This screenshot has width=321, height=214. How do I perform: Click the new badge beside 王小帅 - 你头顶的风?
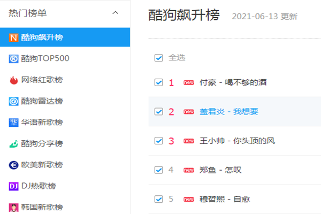point(188,141)
